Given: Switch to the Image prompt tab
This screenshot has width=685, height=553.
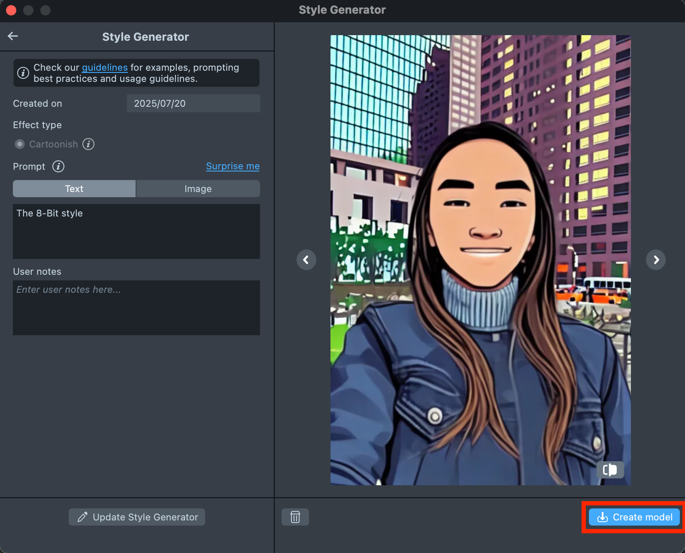Looking at the screenshot, I should [198, 189].
